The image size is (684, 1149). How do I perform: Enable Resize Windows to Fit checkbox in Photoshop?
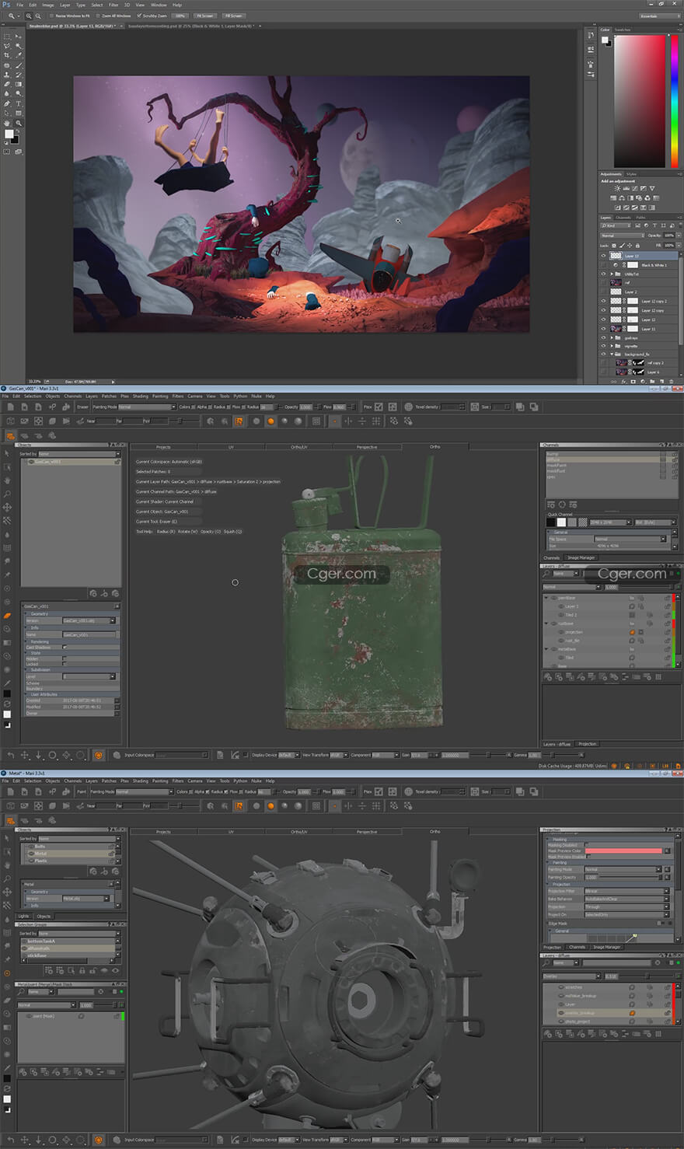(51, 16)
